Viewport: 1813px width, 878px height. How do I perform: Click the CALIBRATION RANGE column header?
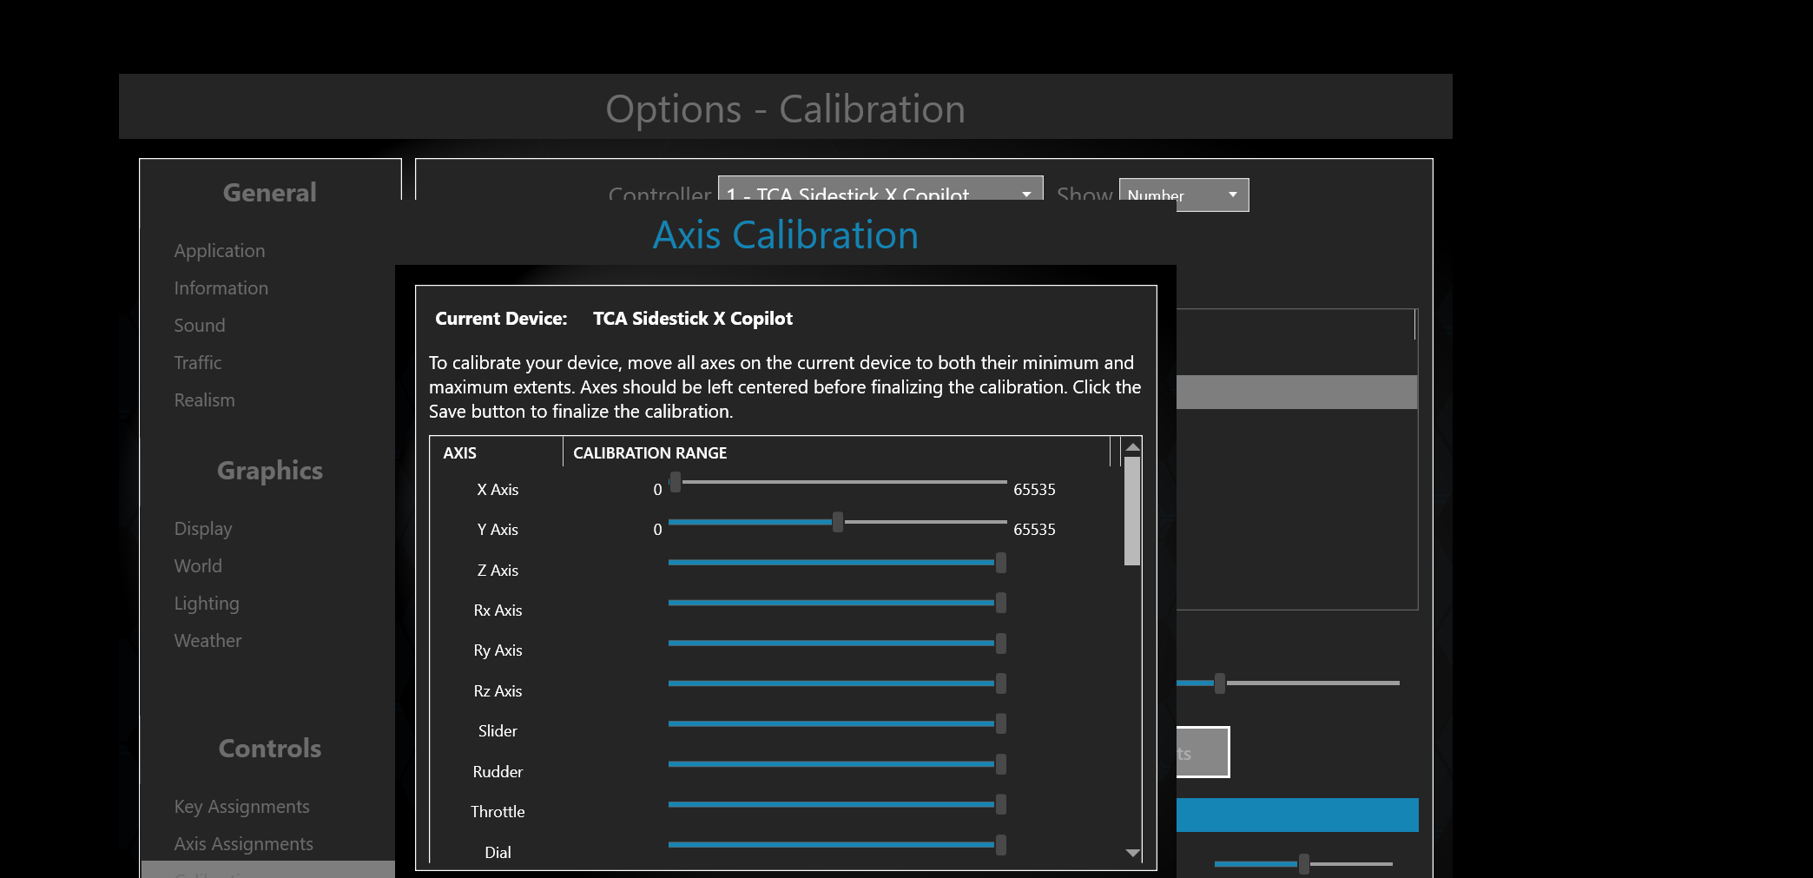(x=650, y=453)
